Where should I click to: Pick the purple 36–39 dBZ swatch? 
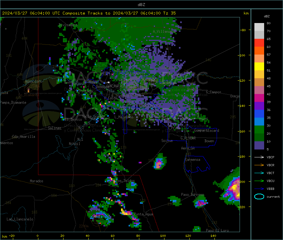[259, 106]
